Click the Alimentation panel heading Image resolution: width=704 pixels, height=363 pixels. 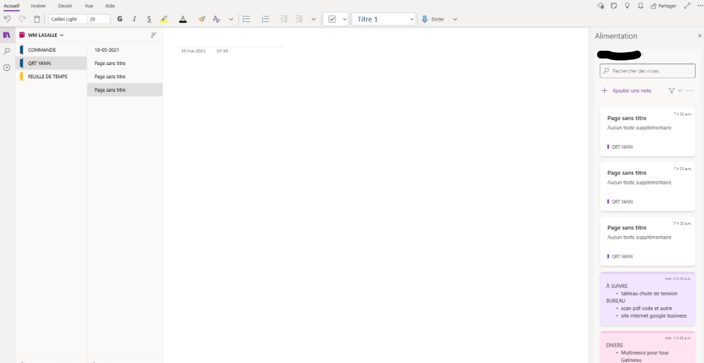click(615, 36)
